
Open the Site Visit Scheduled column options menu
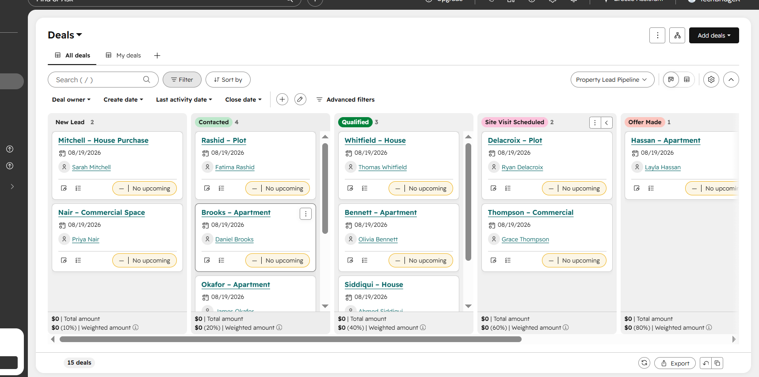click(595, 123)
